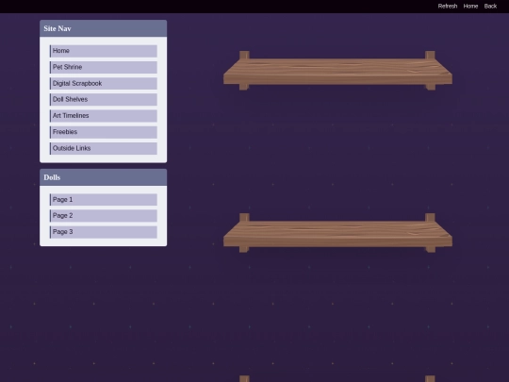Go Back using the top bar link
Image resolution: width=509 pixels, height=382 pixels.
pos(490,7)
